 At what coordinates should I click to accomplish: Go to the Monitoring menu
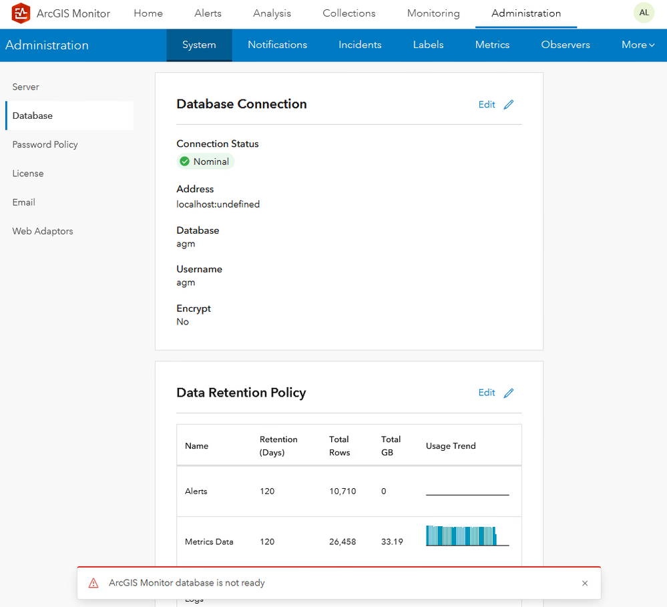[x=433, y=13]
